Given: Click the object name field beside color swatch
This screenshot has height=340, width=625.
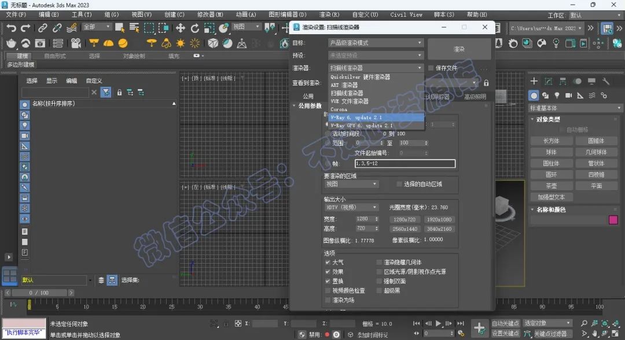Looking at the screenshot, I should (568, 220).
